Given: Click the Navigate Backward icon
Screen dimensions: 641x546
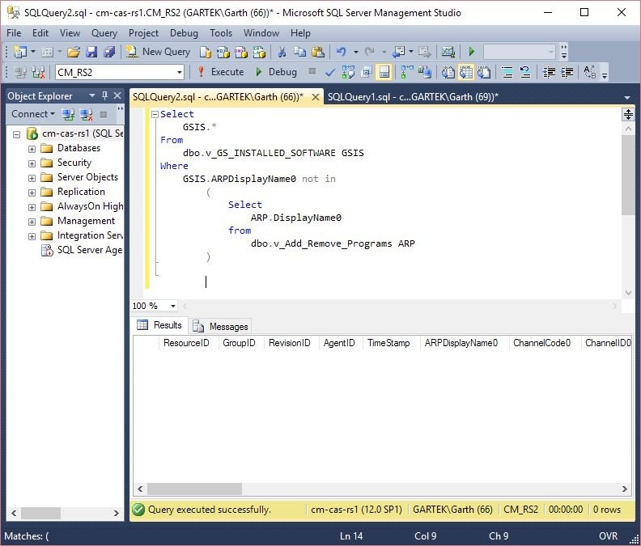Looking at the screenshot, I should coord(398,52).
